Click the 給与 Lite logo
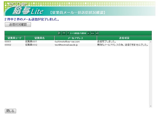Screen dimensions: 160x121 click(28, 11)
